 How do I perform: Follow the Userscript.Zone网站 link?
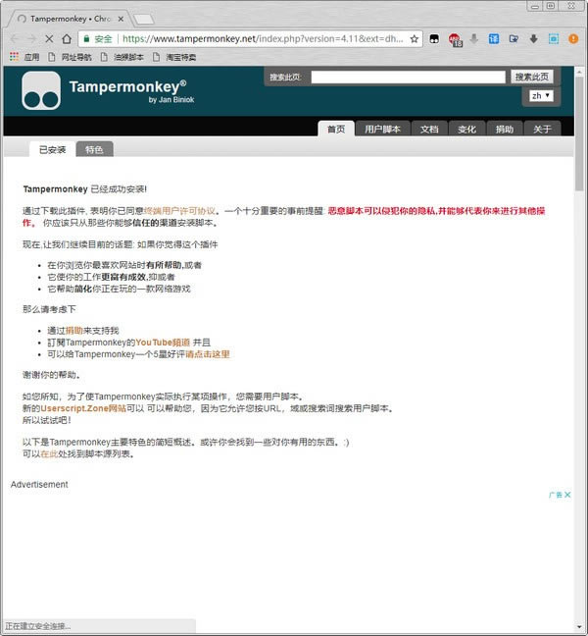coord(83,408)
